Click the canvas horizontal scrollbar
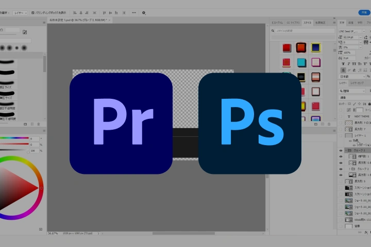Viewport: 371px width, 247px height. 183,233
